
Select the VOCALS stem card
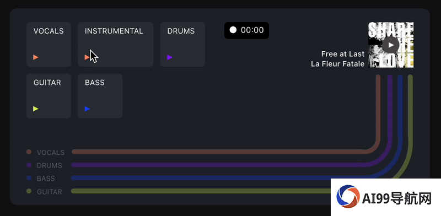tap(49, 45)
